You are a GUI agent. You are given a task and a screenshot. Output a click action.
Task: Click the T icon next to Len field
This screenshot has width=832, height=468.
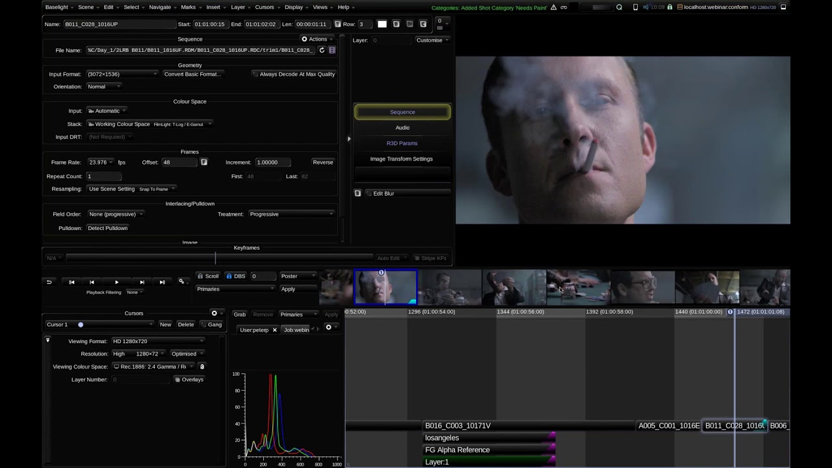coord(337,24)
